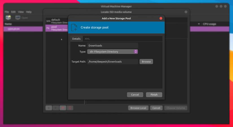Minimize the Virtual Machine Manager window
This screenshot has height=127, width=233.
tap(217, 6)
